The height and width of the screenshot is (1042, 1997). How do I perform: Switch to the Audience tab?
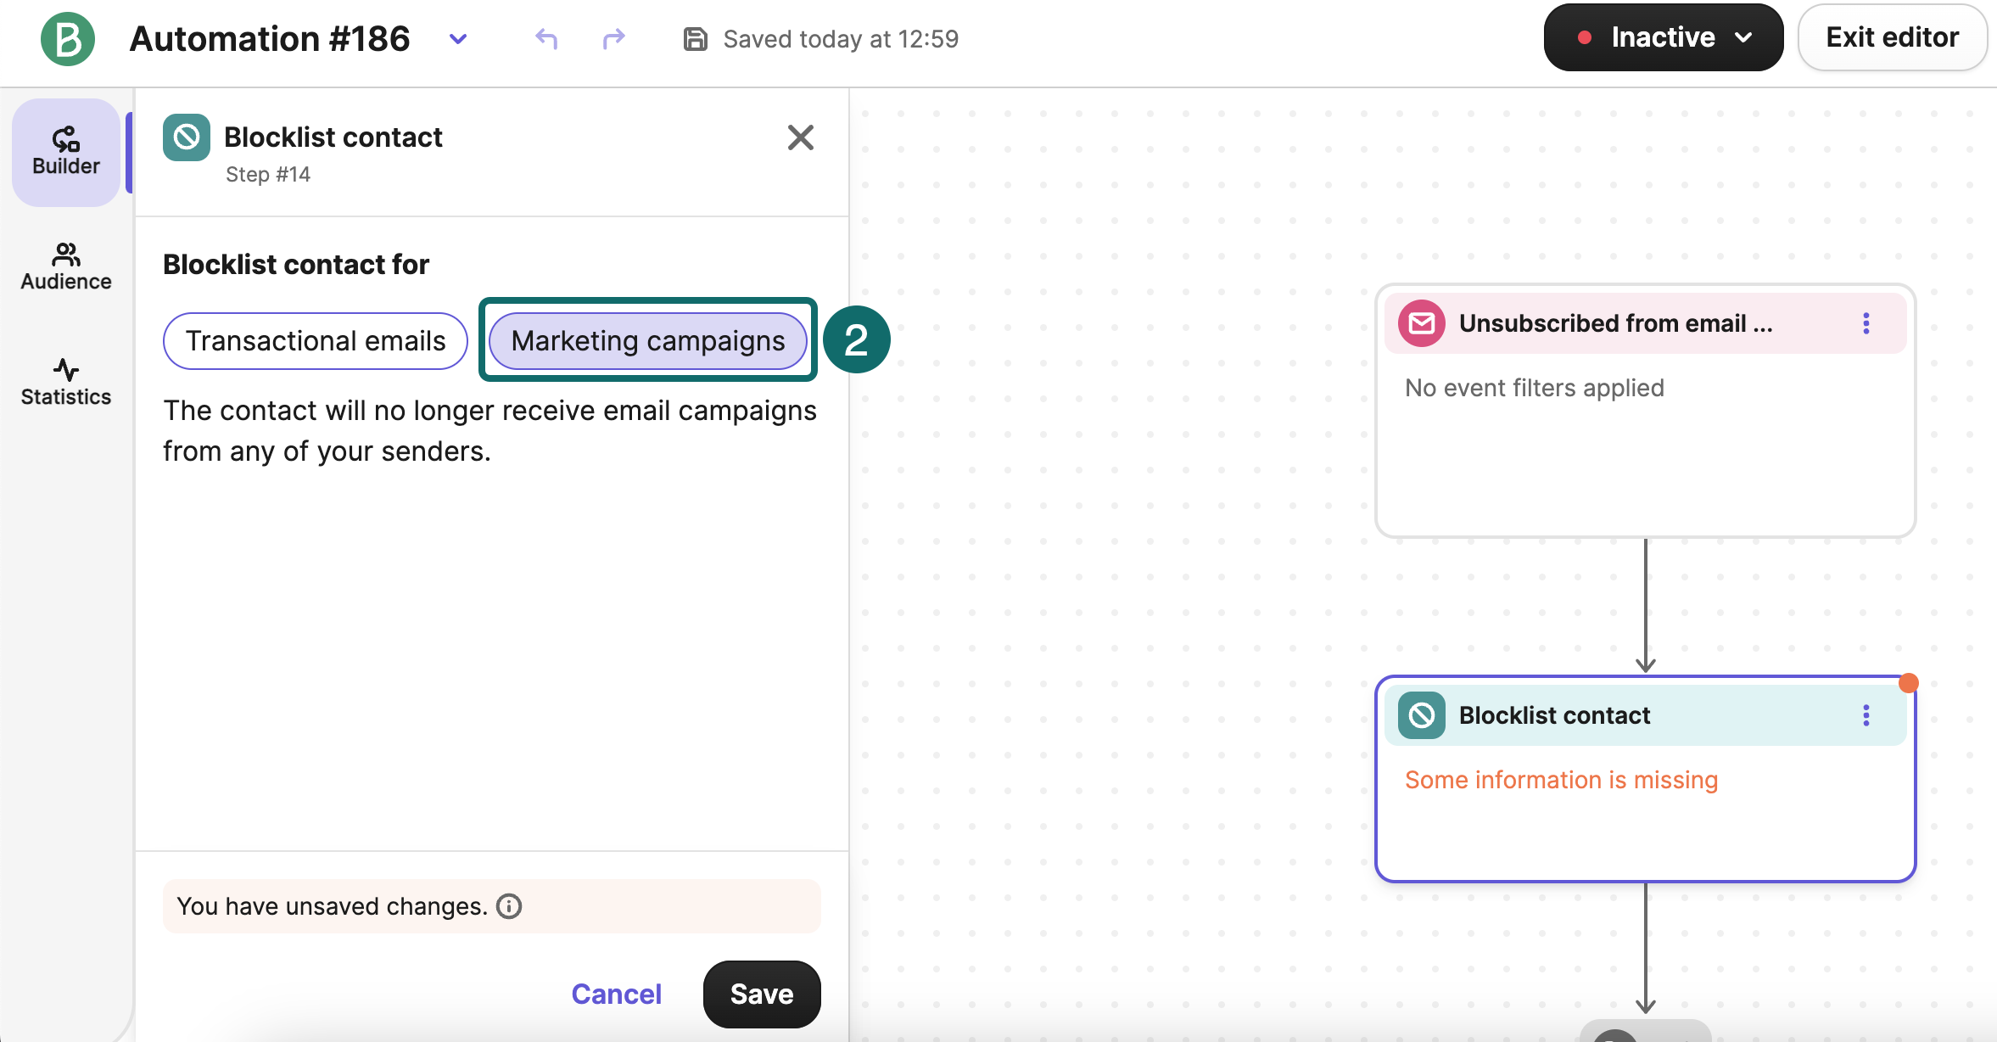[65, 266]
